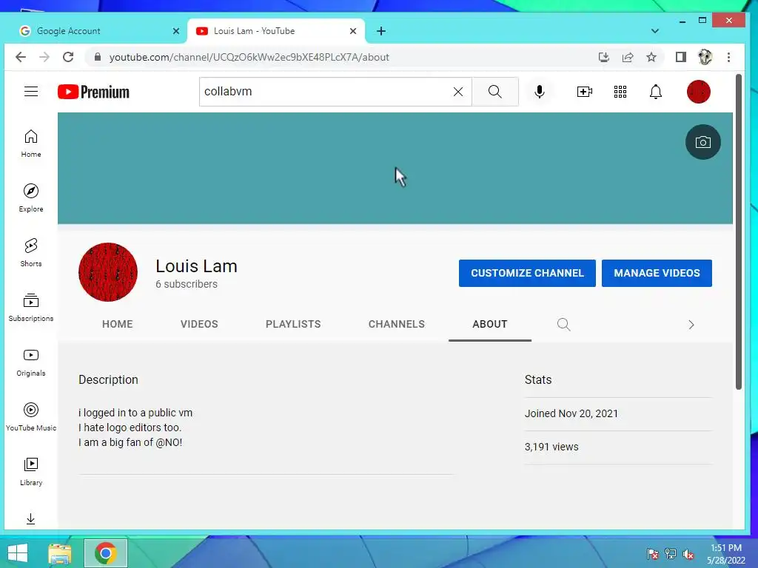Viewport: 758px width, 568px height.
Task: Share this page icon
Action: coord(628,57)
